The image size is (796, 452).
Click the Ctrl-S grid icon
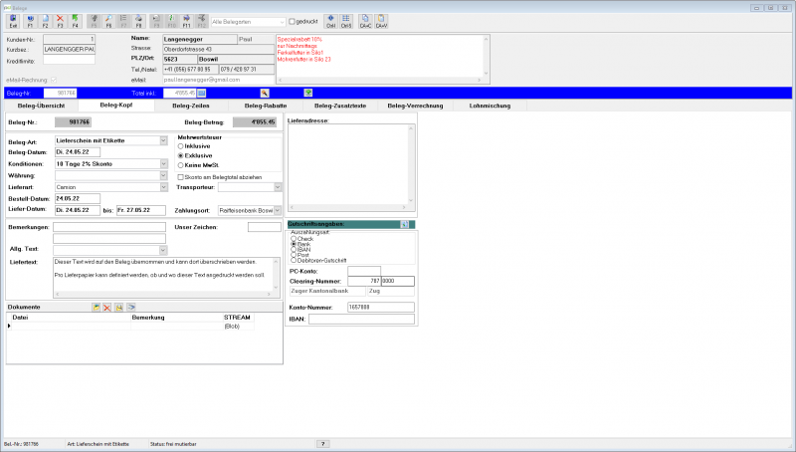[x=346, y=21]
